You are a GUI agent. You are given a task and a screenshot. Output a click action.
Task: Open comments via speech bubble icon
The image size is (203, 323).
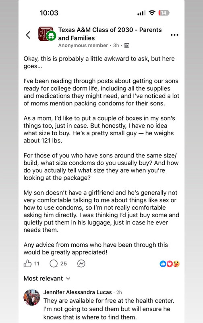pyautogui.click(x=54, y=264)
